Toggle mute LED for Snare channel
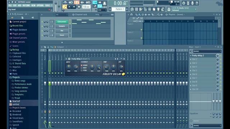The width and height of the screenshot is (230, 129). pos(42,35)
